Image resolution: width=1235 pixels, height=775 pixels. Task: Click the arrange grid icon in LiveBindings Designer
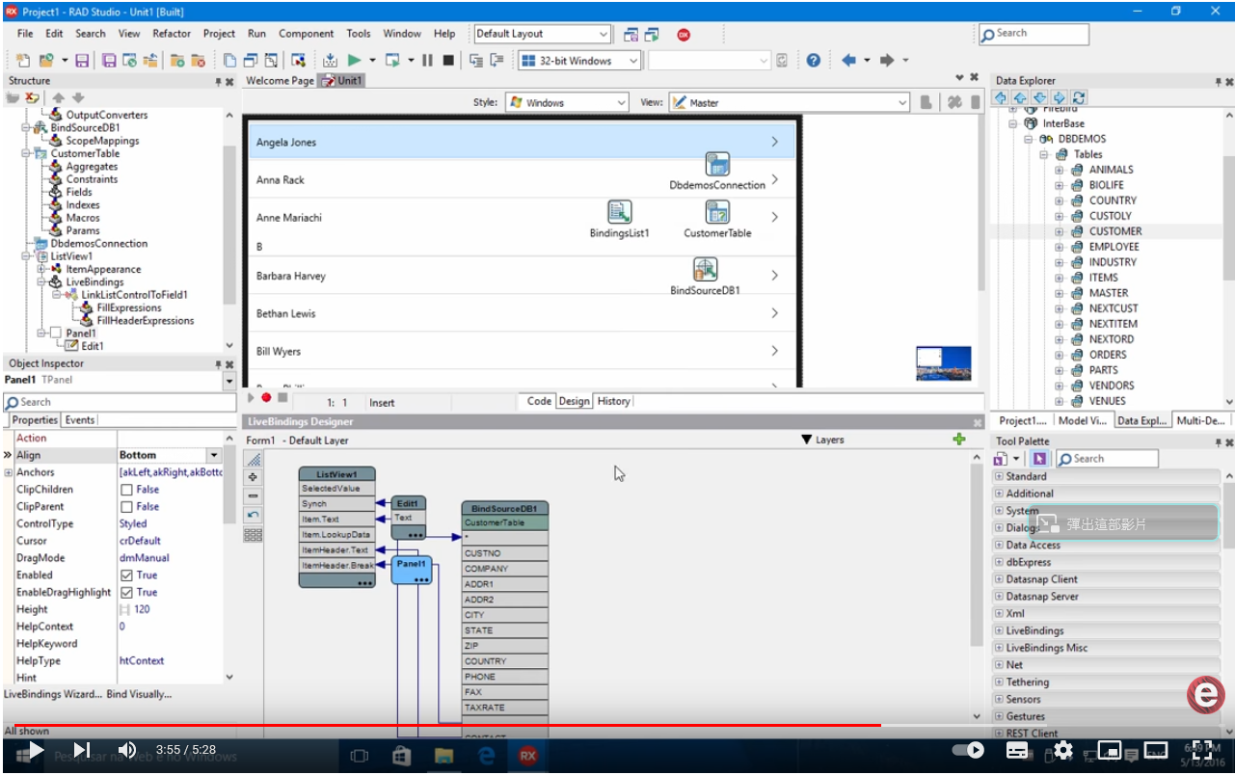pyautogui.click(x=253, y=534)
